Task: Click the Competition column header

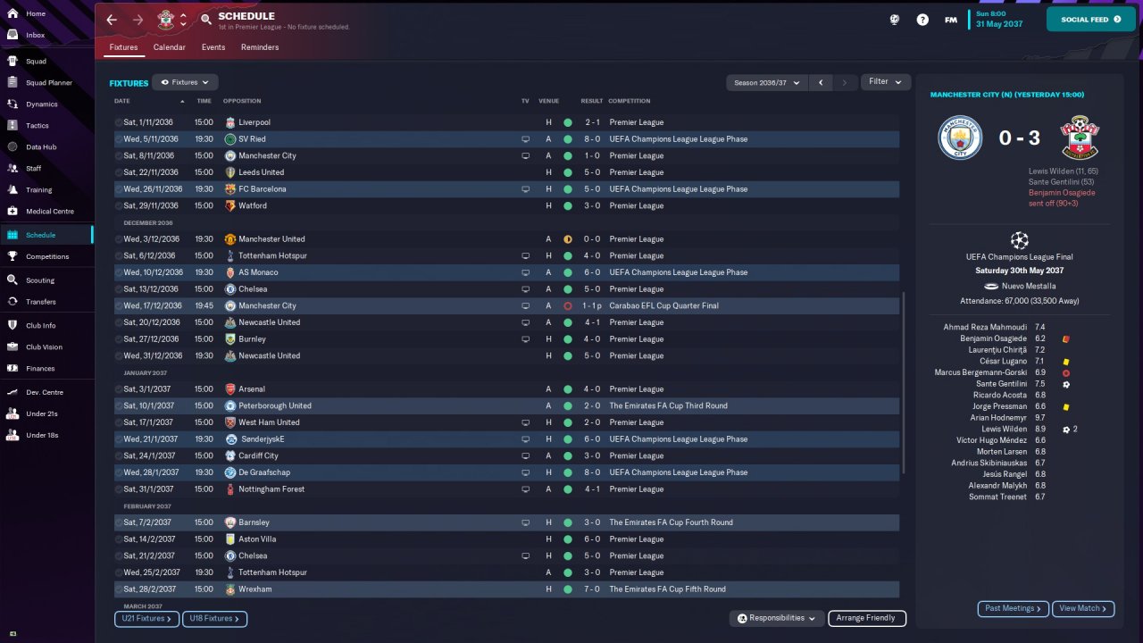Action: (630, 101)
